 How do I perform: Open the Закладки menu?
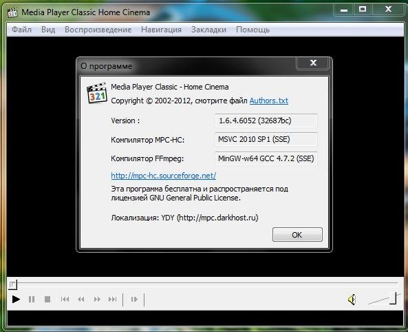pyautogui.click(x=208, y=30)
